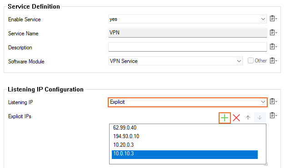Open clipboard menu next to Description field
This screenshot has width=285, height=168.
(x=273, y=47)
